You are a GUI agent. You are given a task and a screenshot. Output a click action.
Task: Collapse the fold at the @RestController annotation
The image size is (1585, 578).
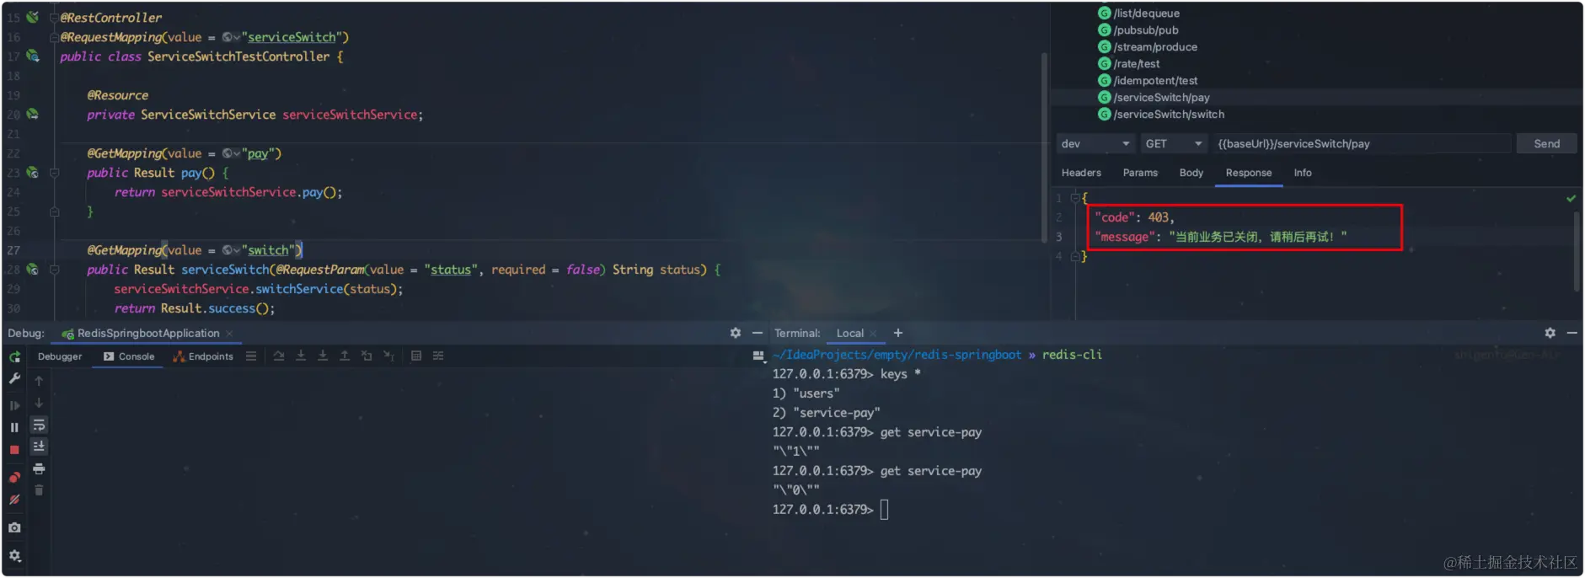point(55,18)
